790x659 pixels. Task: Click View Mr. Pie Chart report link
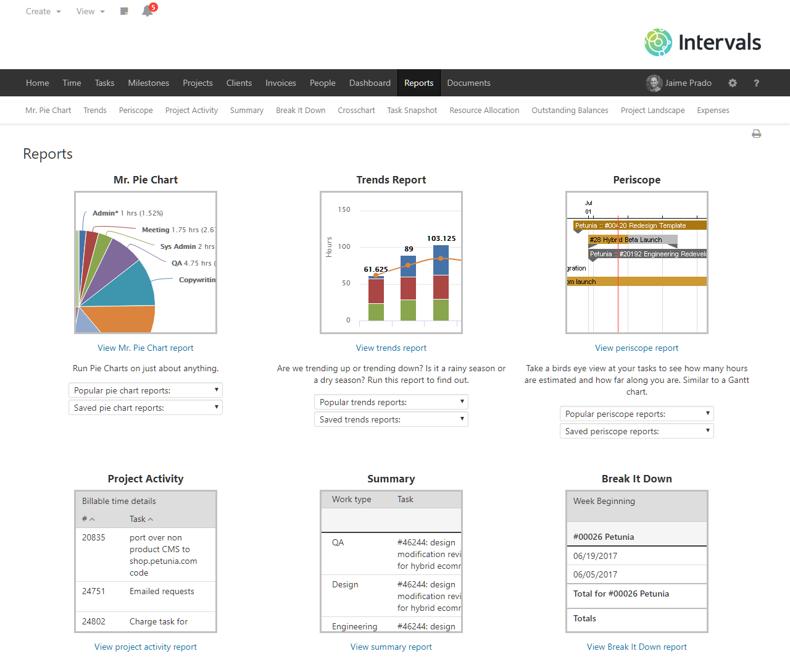coord(146,348)
